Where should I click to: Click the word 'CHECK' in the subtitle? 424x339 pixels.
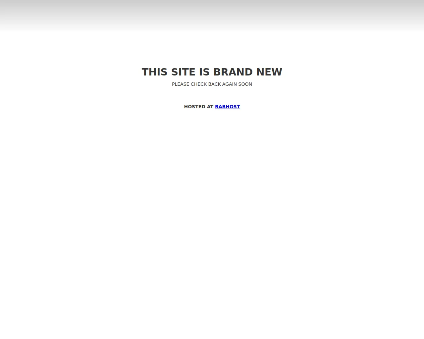[x=199, y=84]
